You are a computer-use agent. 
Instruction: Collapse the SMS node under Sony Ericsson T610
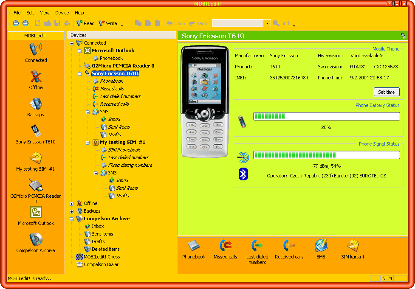tap(88, 112)
